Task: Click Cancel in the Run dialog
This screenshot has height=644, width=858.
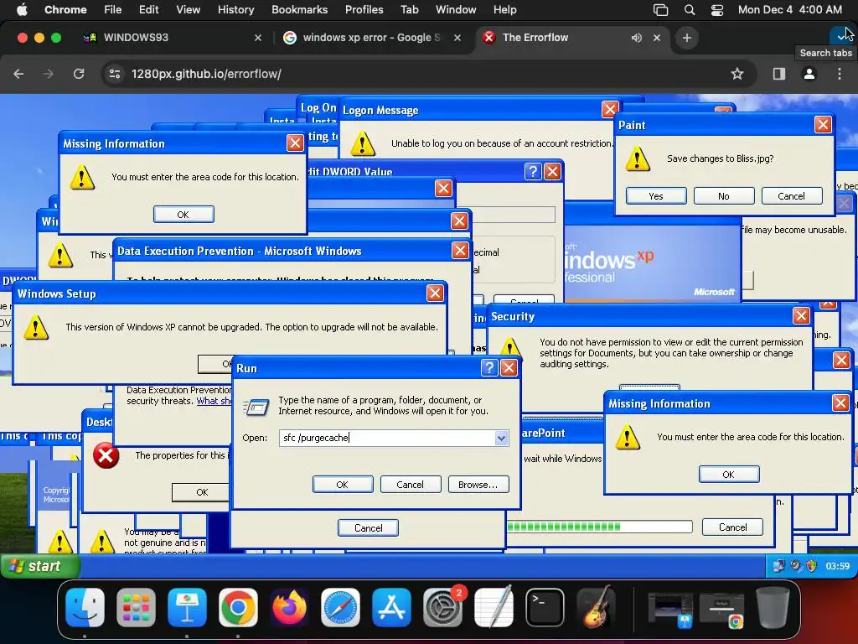Action: (x=411, y=485)
